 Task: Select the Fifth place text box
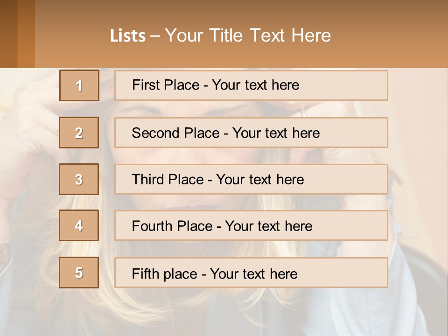click(x=251, y=273)
